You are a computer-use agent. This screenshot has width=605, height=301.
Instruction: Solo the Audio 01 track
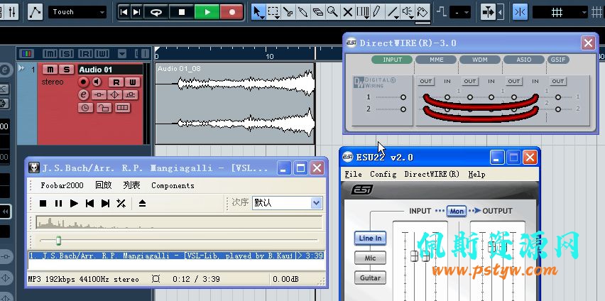coord(66,70)
